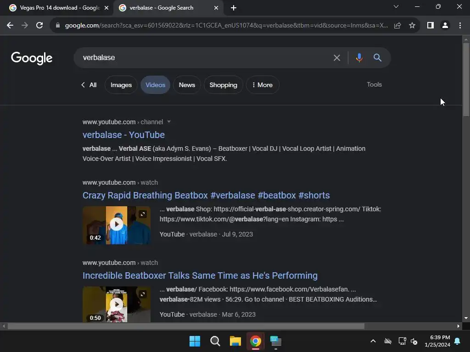Go to the Google logo homepage

[32, 58]
